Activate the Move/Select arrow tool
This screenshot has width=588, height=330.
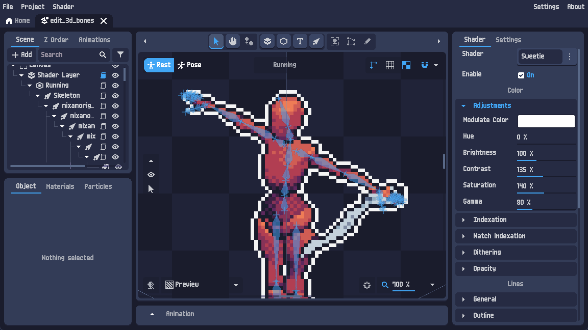pyautogui.click(x=216, y=41)
